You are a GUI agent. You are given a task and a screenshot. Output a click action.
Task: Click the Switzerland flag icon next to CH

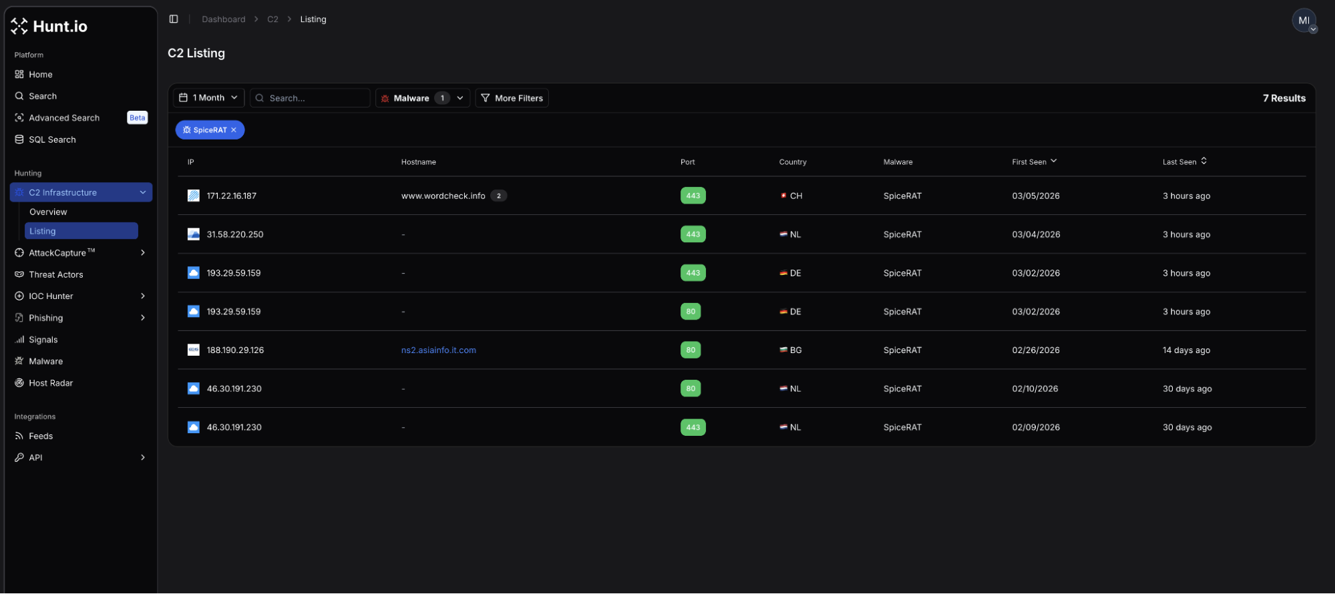pos(783,196)
